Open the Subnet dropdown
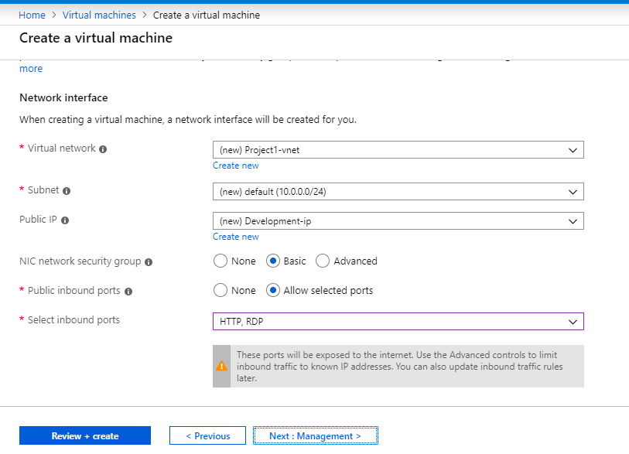Screen dimensions: 629x454 (x=398, y=191)
